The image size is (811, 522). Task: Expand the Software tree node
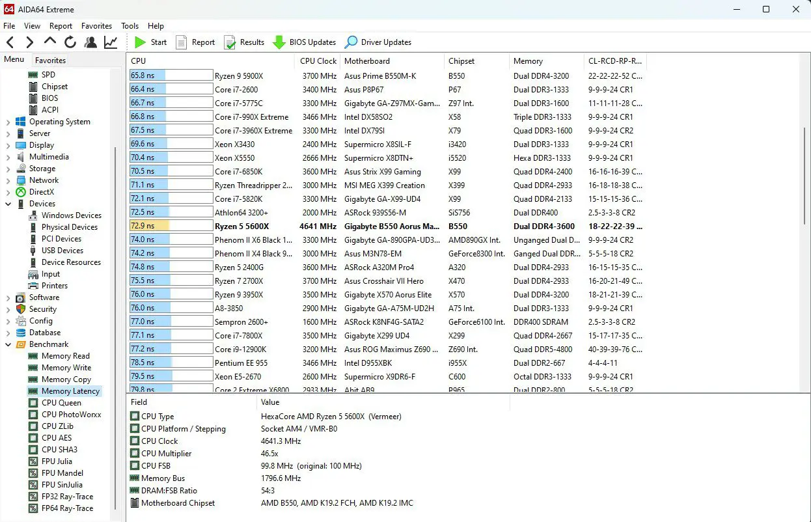click(x=8, y=297)
